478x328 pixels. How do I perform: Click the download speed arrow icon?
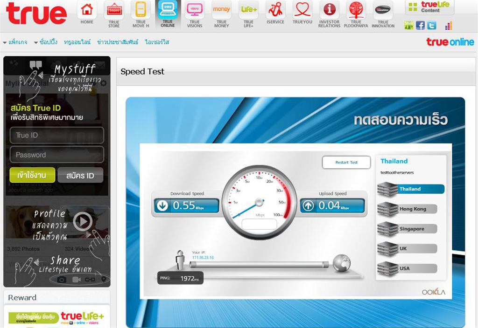[162, 205]
